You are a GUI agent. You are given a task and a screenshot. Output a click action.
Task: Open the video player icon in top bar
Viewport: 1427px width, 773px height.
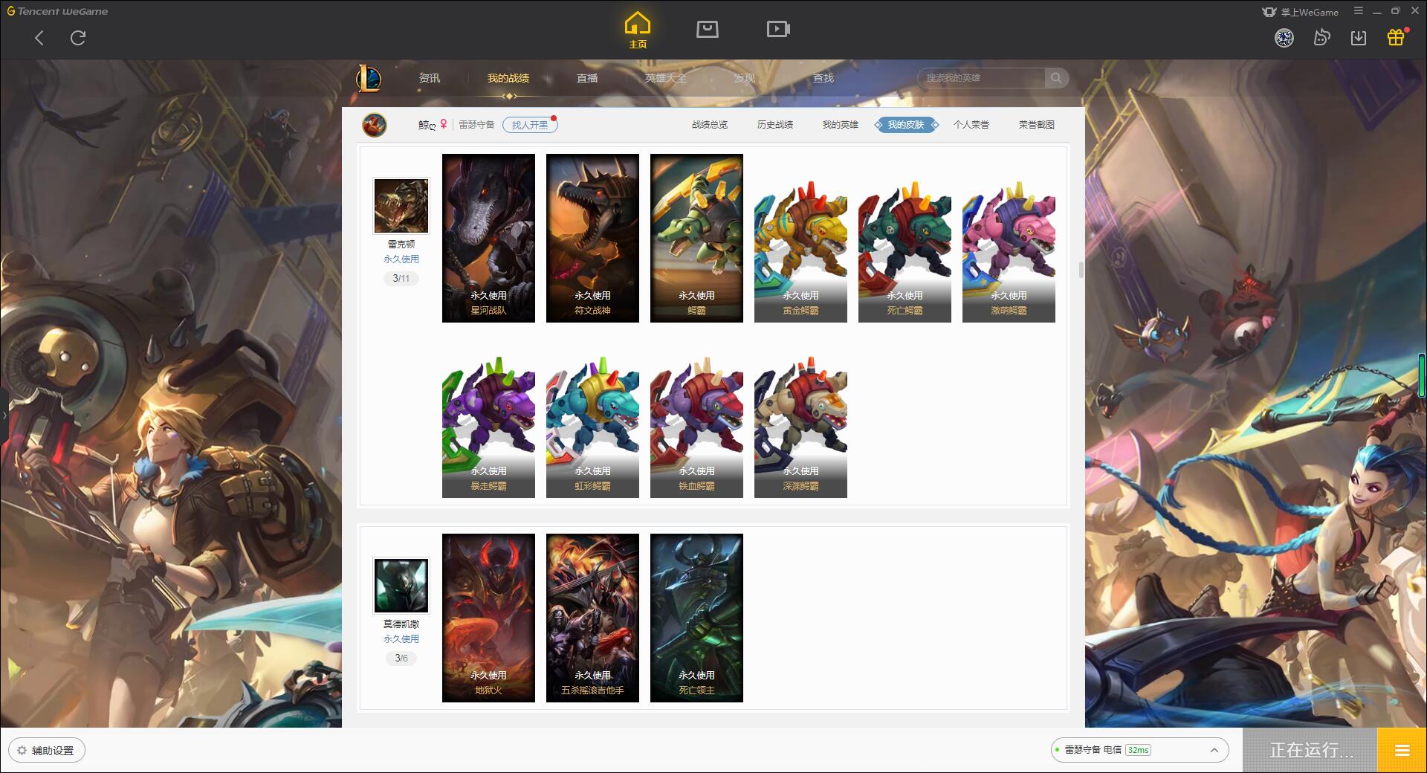tap(778, 29)
